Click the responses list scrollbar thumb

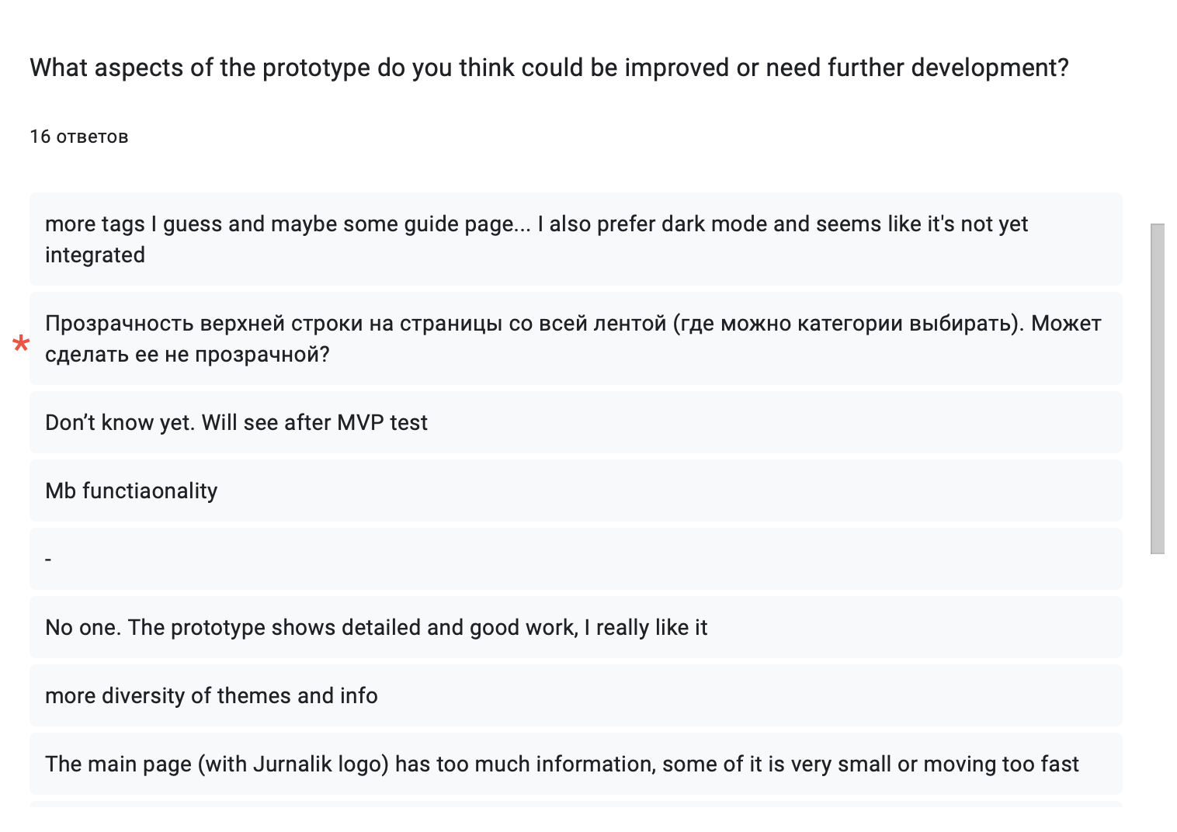pos(1157,388)
